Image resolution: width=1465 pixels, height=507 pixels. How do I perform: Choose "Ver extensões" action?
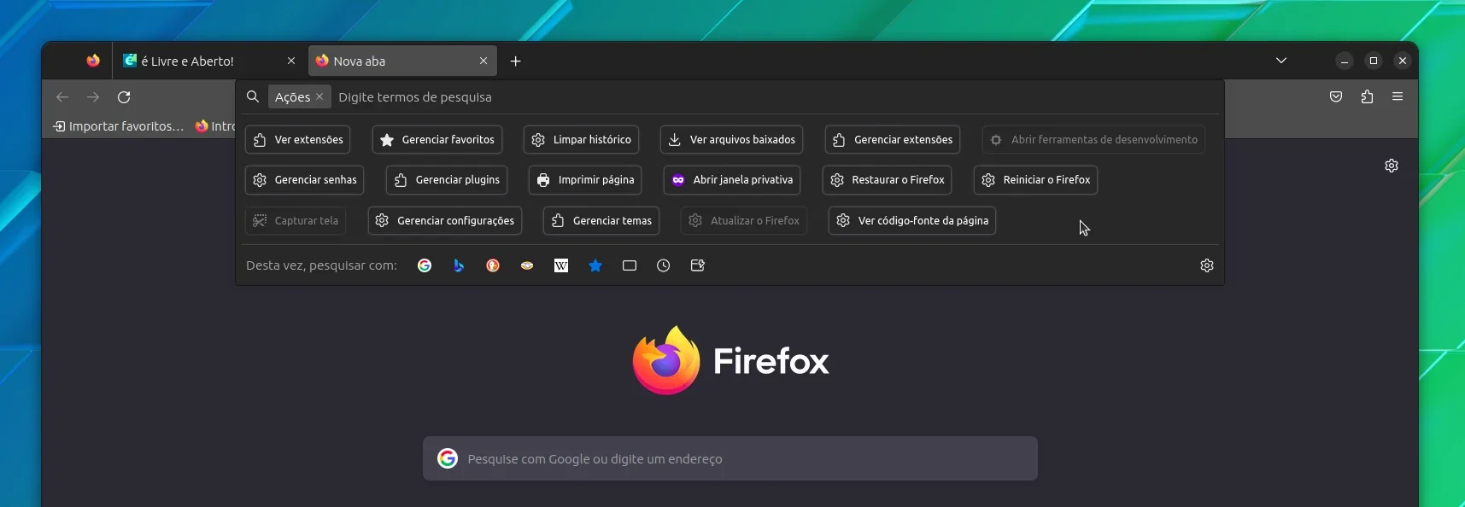tap(297, 140)
